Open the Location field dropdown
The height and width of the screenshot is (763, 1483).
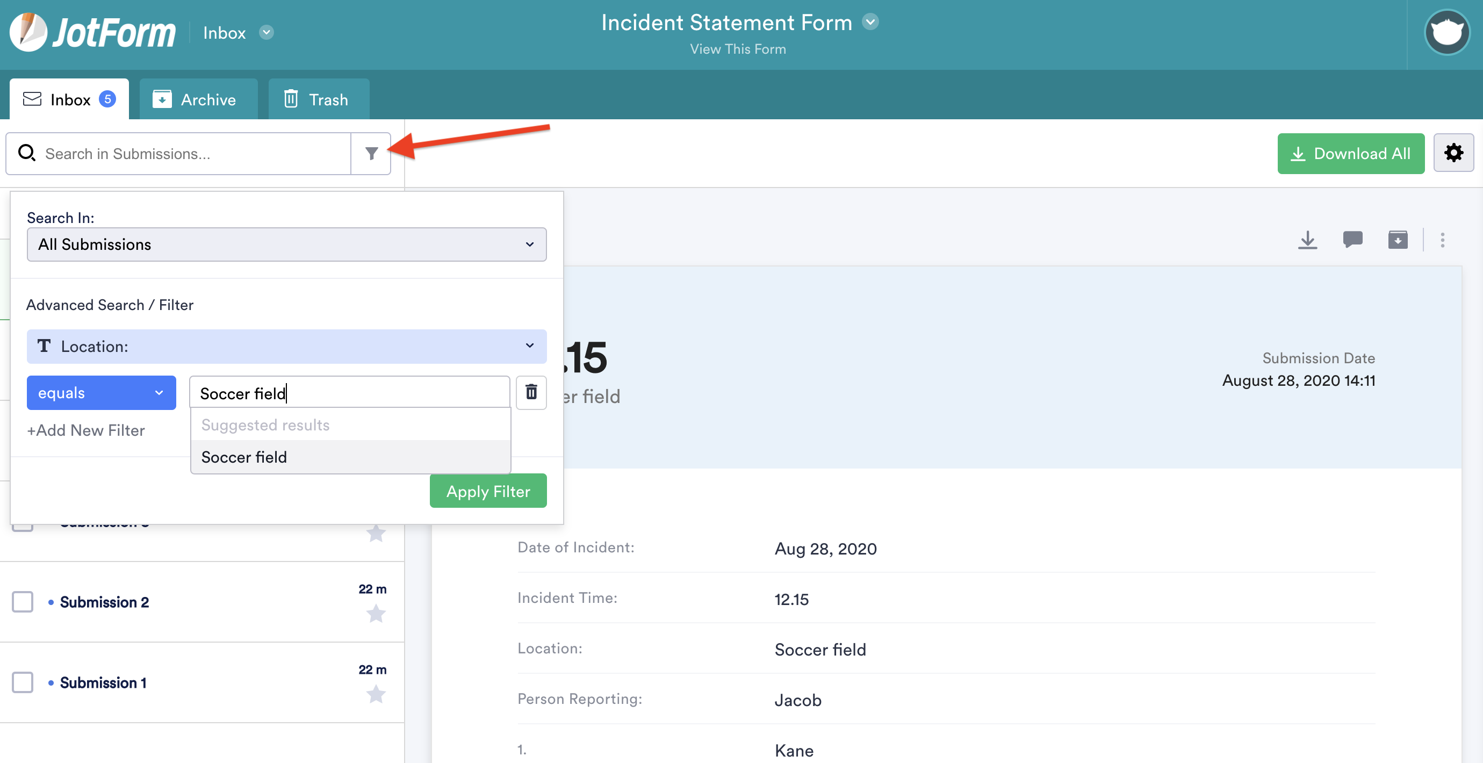click(286, 347)
